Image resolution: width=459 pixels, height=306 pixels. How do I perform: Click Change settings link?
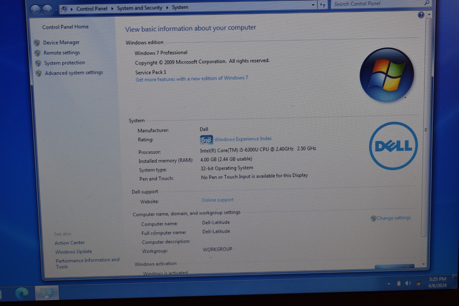pyautogui.click(x=394, y=218)
